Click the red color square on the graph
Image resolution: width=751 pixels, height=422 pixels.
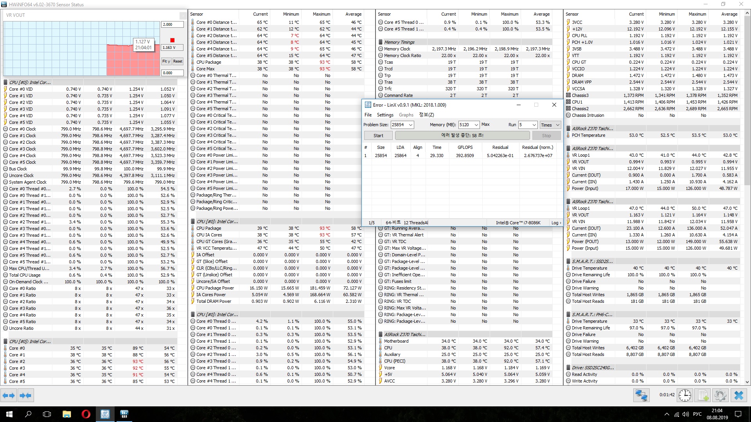[172, 40]
